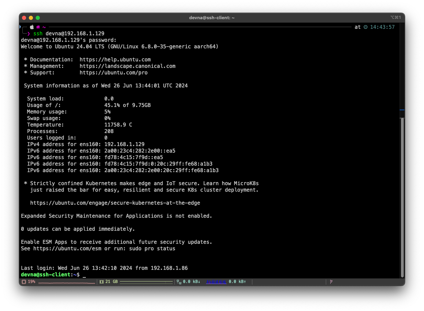The image size is (424, 311).
Task: Click the 'Strictly confined Kubernetes' news line
Action: point(141,183)
